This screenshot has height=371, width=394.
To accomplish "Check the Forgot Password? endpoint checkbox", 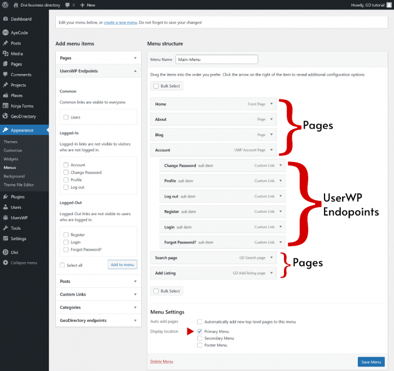I will (x=66, y=250).
